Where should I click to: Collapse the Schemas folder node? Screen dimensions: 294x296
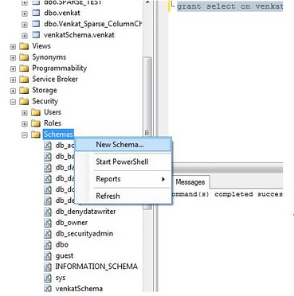[x=25, y=135]
